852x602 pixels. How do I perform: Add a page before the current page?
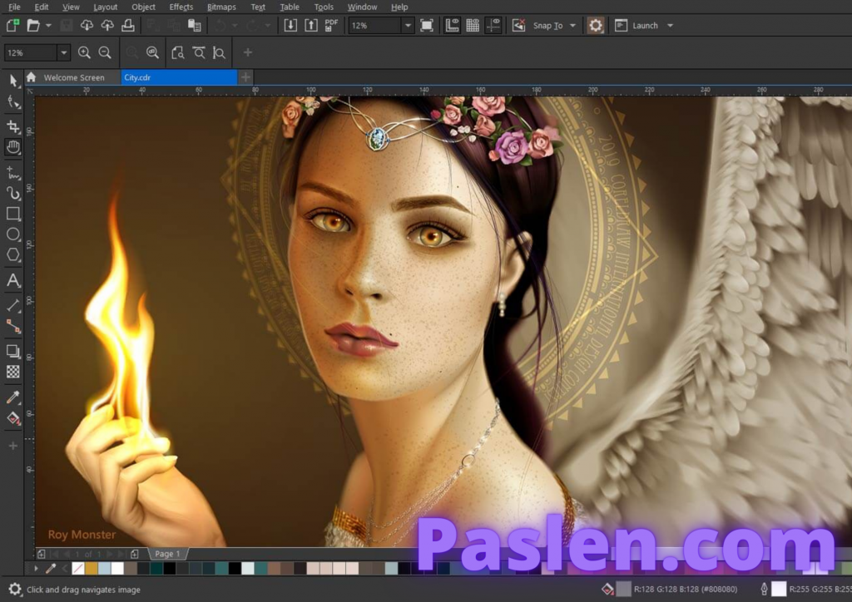(42, 554)
